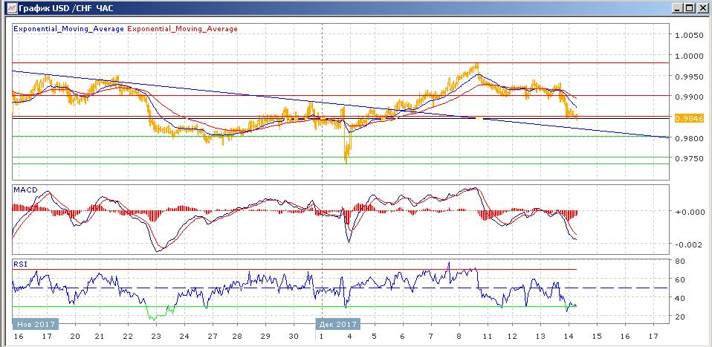The height and width of the screenshot is (347, 712).
Task: Click date label 30 on time axis
Action: (x=294, y=337)
